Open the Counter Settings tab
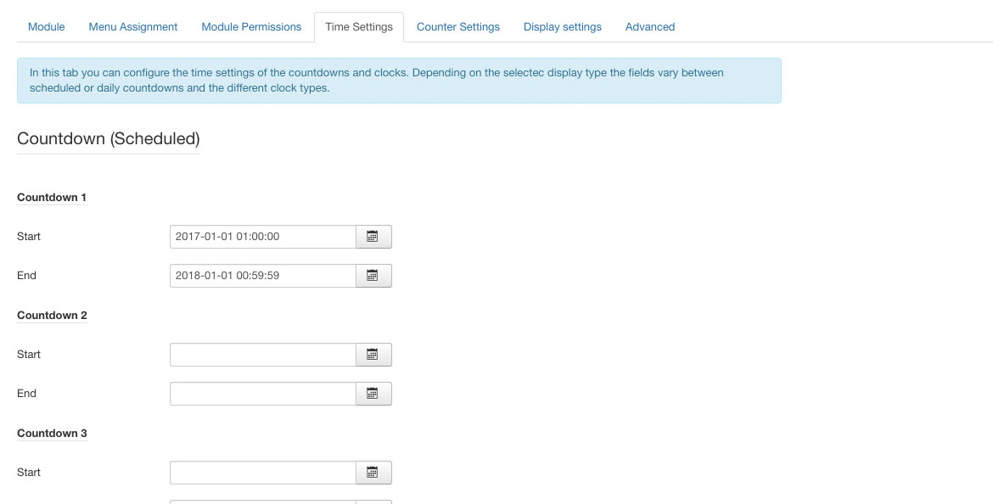993x504 pixels. [x=457, y=27]
